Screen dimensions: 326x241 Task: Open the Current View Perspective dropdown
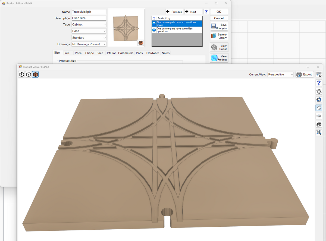click(281, 75)
